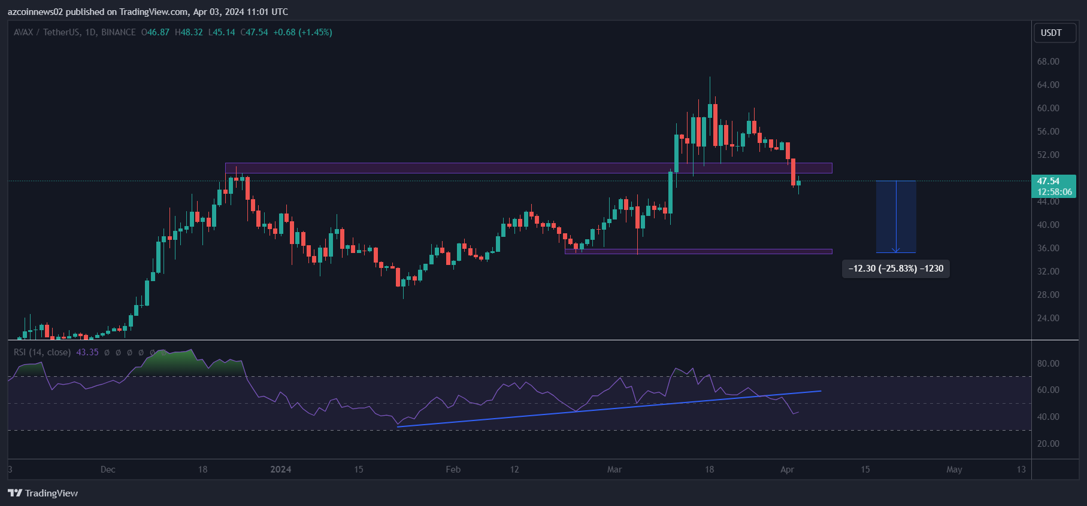Click the RSI value 43.35
Screen dimensions: 1087x506
(x=87, y=352)
